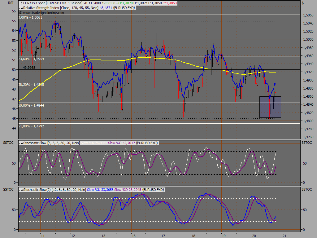317x238 pixels.
Task: Select the Stochastic Slow(2) [12, 6, 6, 80, 20, Nein] legend
Action: 54,190
